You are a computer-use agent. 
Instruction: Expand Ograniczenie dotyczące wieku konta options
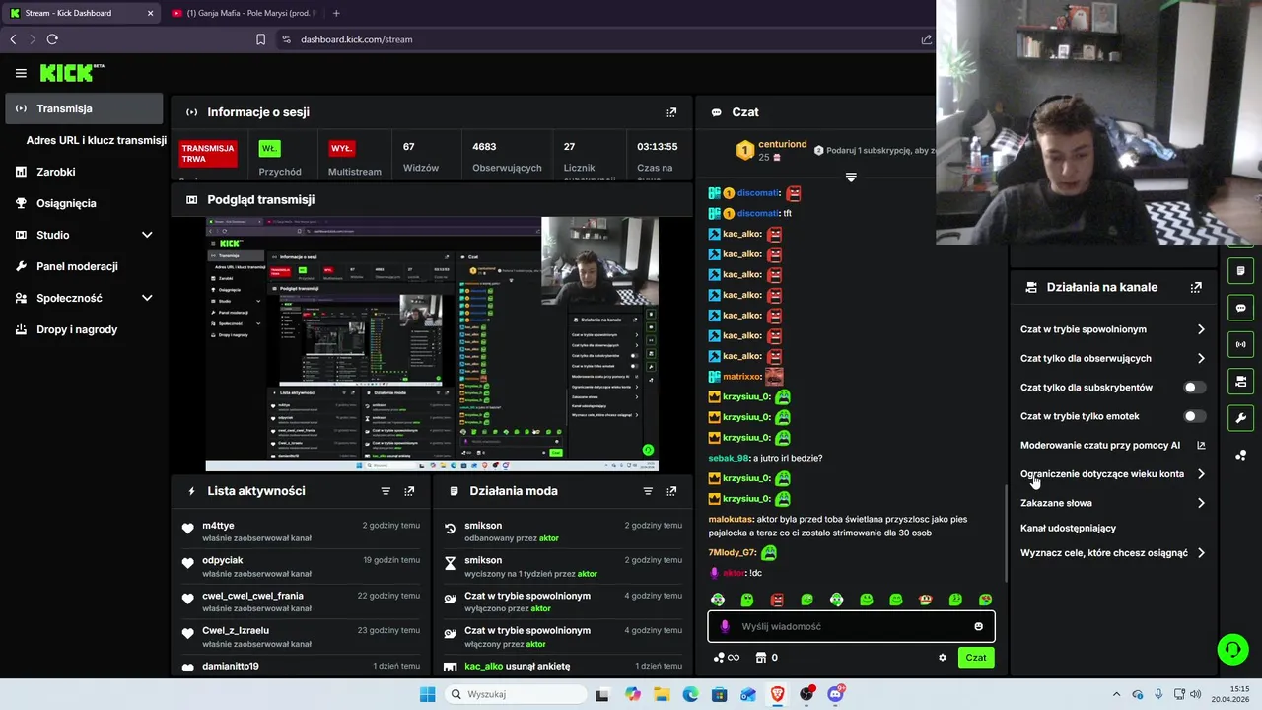pos(1201,474)
